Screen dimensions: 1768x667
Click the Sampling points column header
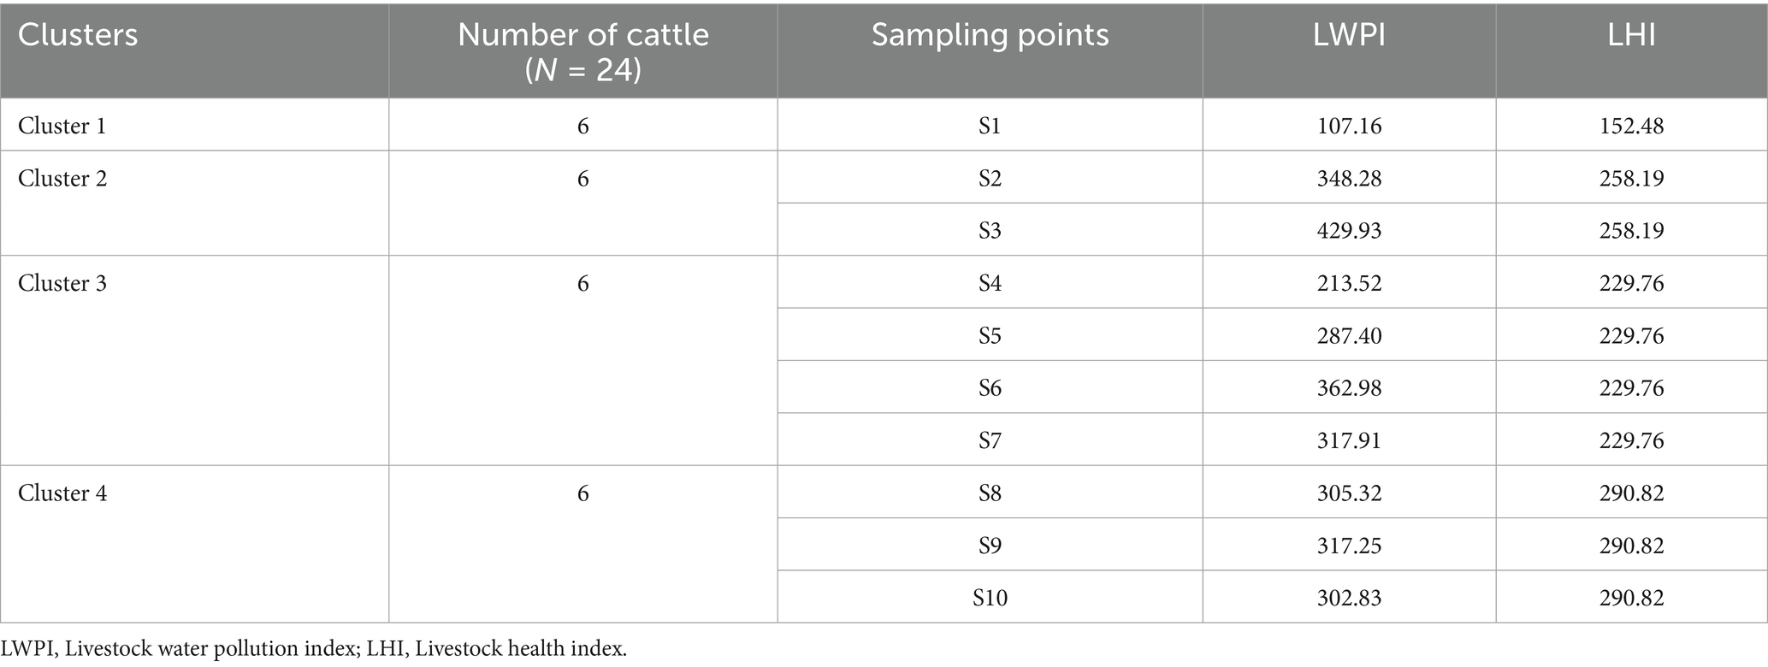pos(990,35)
